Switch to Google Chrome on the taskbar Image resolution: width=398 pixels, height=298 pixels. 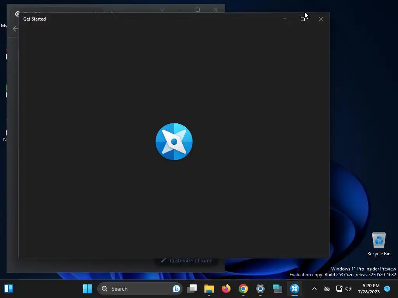click(x=243, y=289)
